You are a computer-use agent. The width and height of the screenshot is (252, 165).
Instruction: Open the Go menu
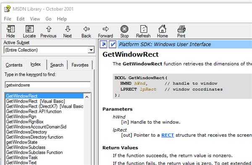click(48, 19)
